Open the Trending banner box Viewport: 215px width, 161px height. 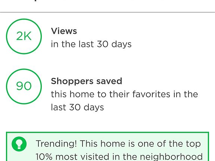click(x=107, y=146)
